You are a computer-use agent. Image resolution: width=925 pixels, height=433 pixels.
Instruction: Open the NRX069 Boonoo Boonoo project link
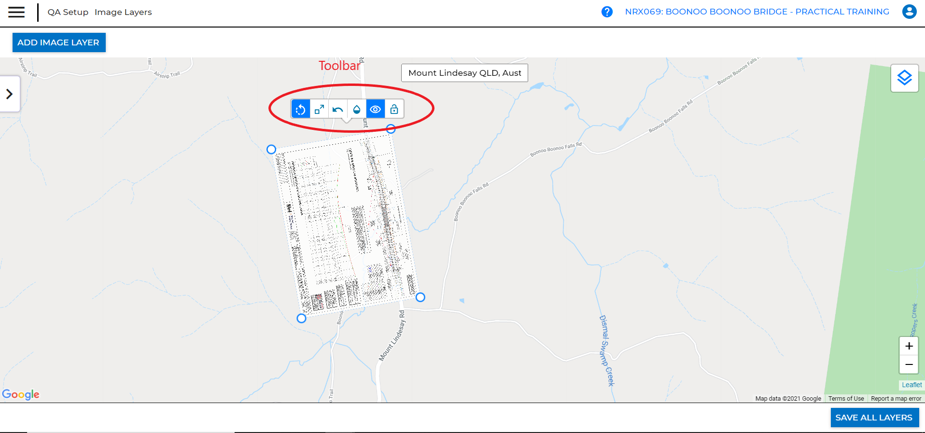757,12
